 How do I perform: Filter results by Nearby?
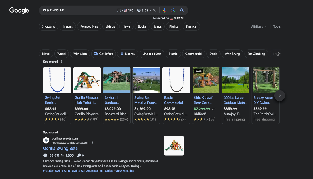(x=128, y=54)
